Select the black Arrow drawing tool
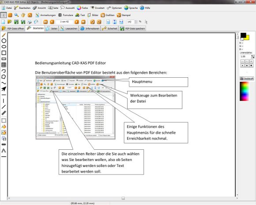This screenshot has height=205, width=256. pos(4,89)
